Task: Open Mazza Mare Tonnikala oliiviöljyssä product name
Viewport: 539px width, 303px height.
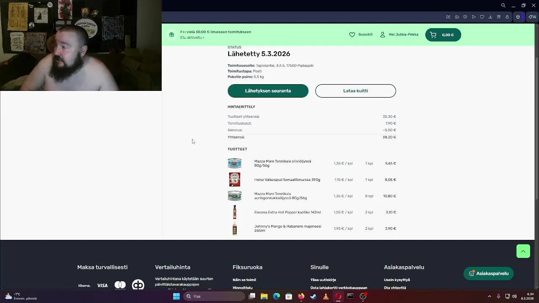Action: [x=283, y=163]
